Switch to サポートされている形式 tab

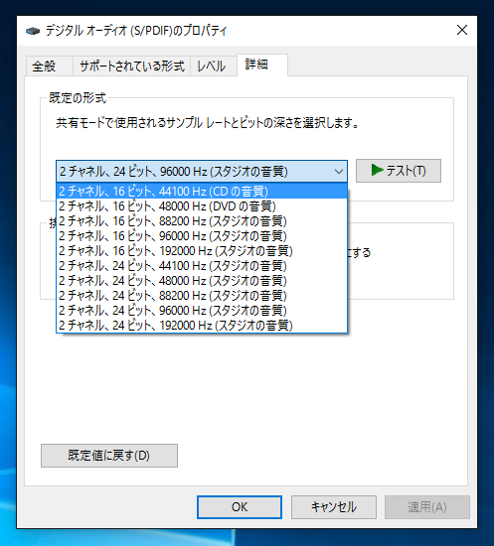click(132, 66)
